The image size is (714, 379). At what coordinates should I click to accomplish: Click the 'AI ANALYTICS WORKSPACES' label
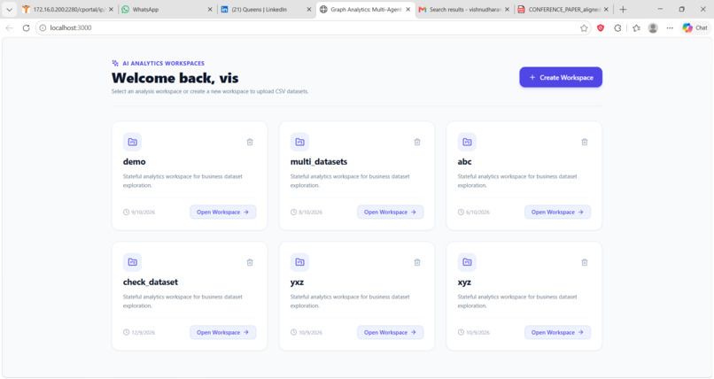163,63
